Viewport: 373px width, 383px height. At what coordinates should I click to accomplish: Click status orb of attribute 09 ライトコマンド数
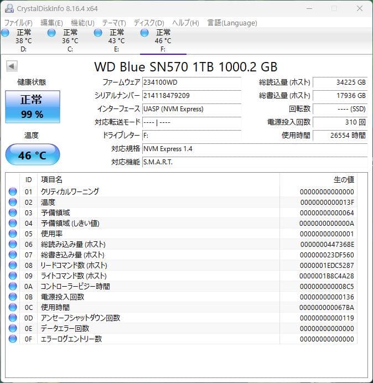[x=13, y=276]
